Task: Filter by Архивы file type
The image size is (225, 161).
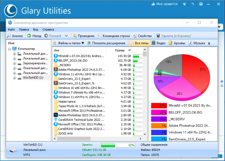Action: (x=177, y=43)
